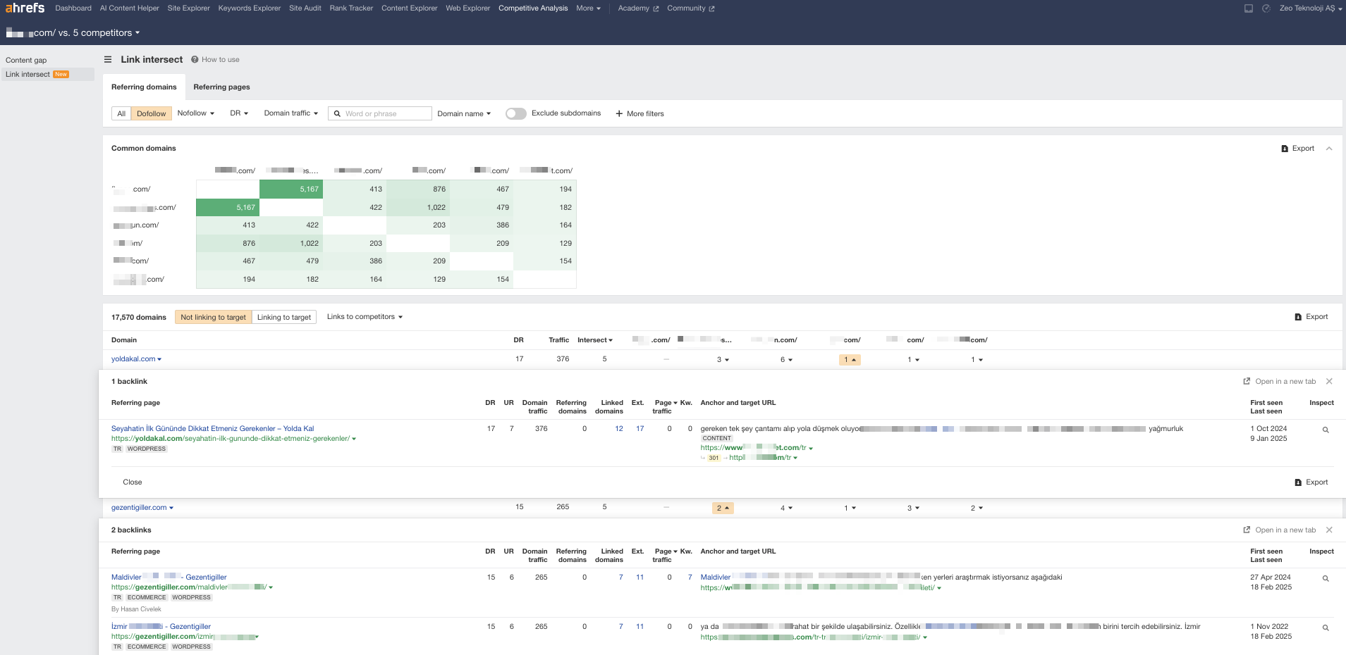1346x655 pixels.
Task: Go to Dashboard
Action: (73, 8)
